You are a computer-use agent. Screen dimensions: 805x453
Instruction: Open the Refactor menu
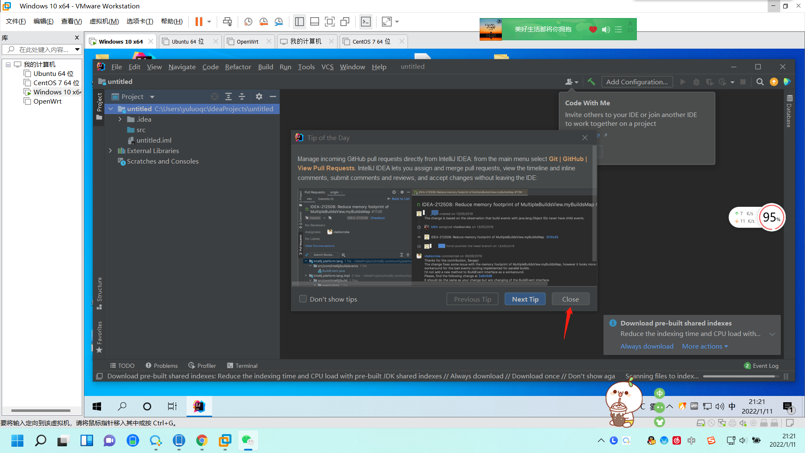click(238, 67)
